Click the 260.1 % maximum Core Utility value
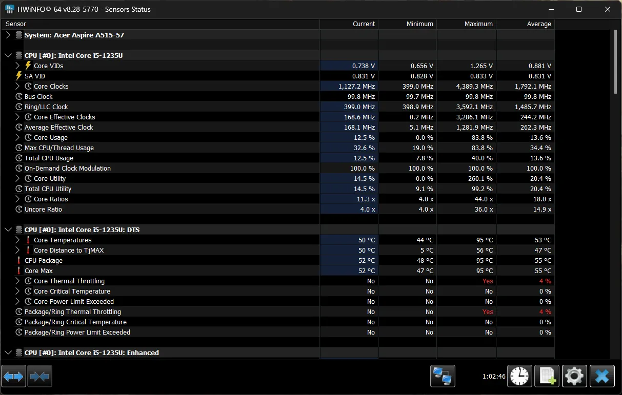The height and width of the screenshot is (395, 622). point(481,178)
